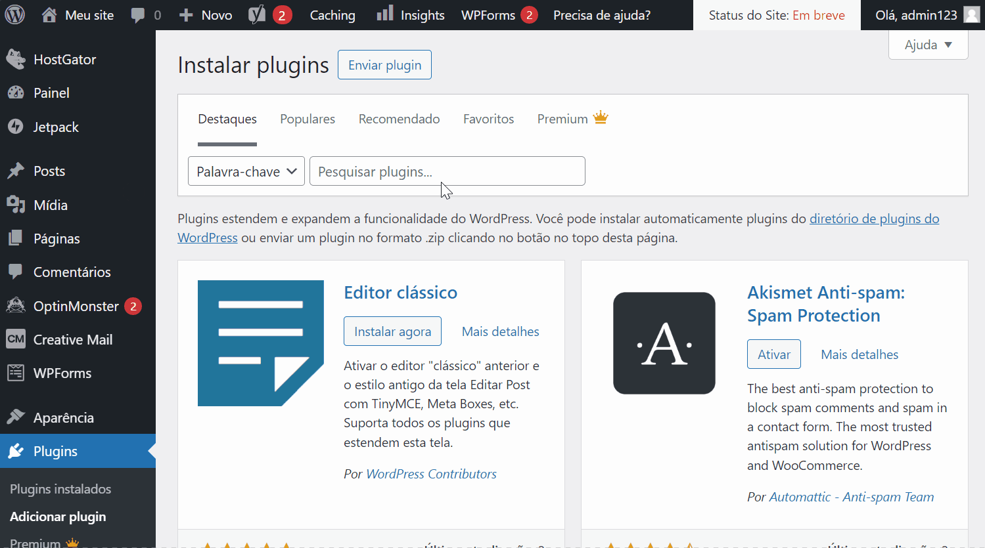Open the Novo menu in the admin bar
This screenshot has height=548, width=985.
tap(206, 15)
